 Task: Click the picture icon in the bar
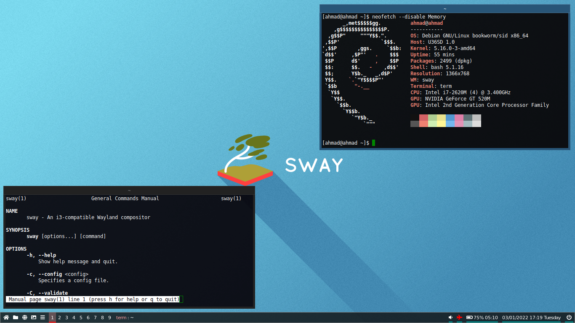click(34, 318)
